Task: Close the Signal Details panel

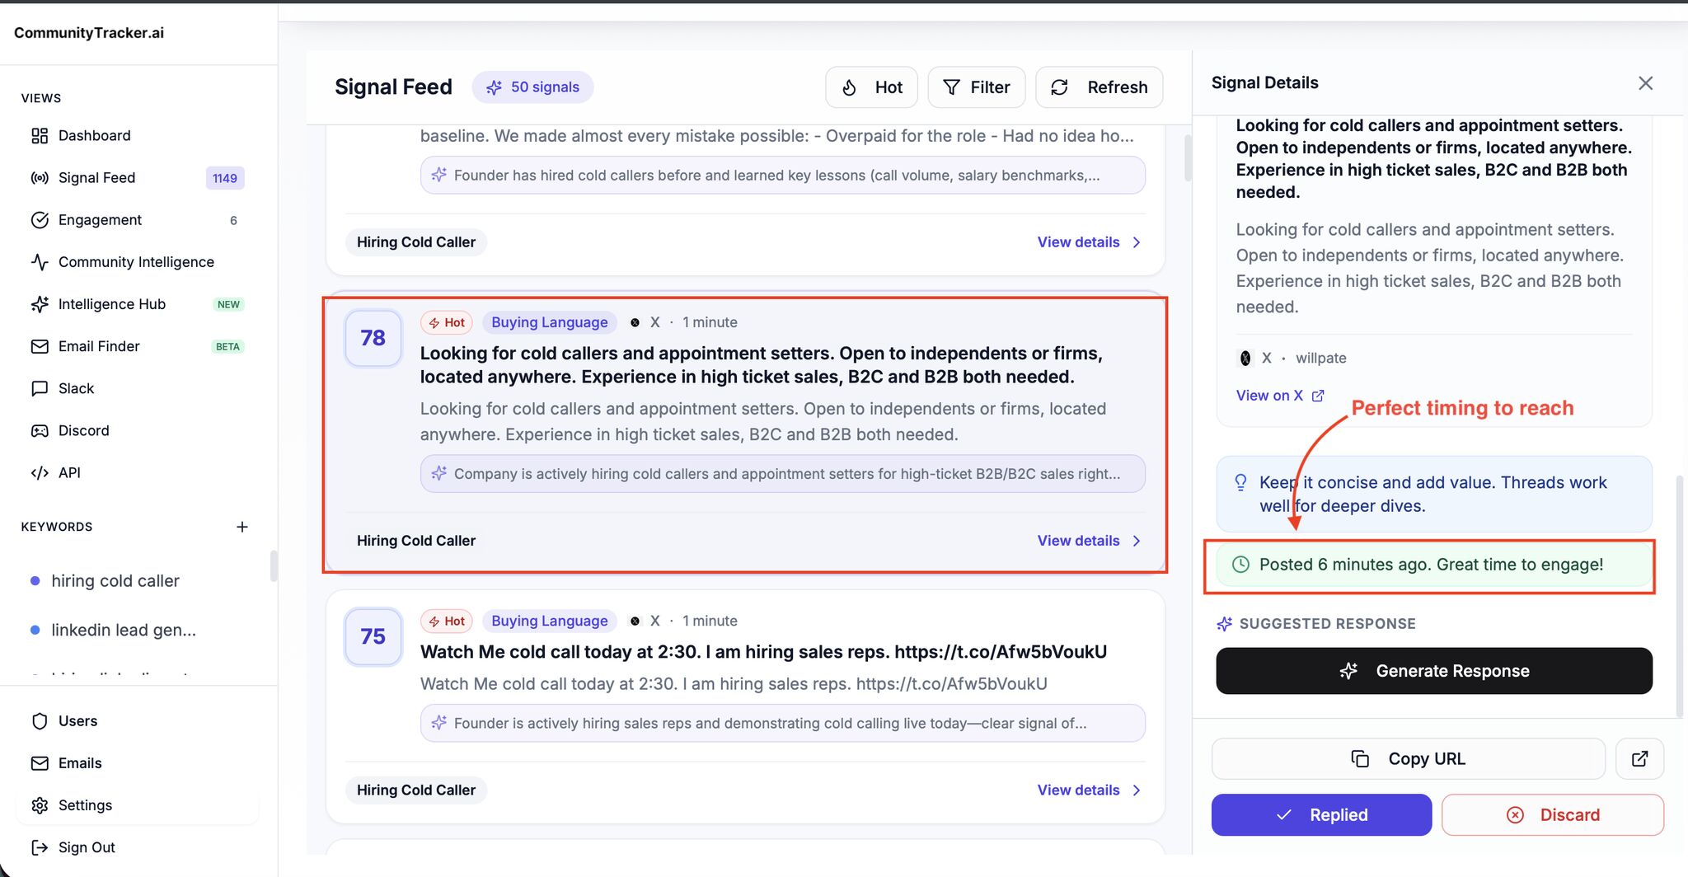Action: pos(1645,83)
